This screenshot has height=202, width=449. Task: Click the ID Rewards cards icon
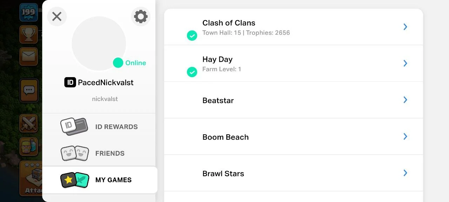(x=74, y=127)
